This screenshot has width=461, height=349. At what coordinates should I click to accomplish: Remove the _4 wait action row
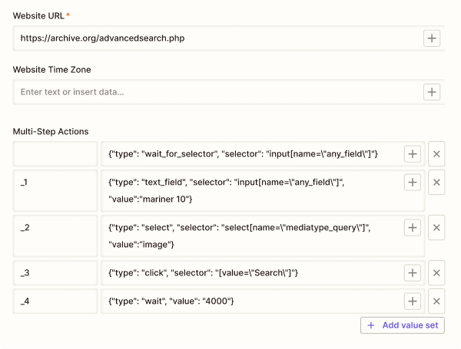click(436, 301)
